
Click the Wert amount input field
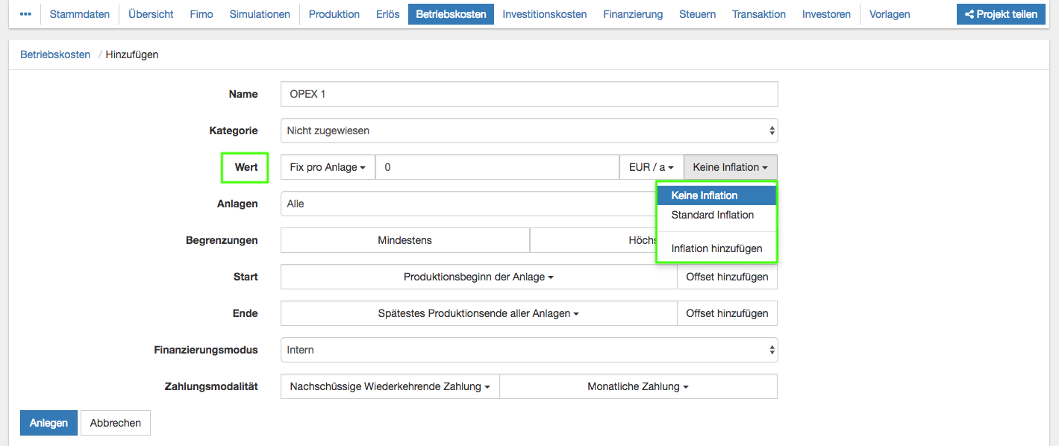[497, 167]
